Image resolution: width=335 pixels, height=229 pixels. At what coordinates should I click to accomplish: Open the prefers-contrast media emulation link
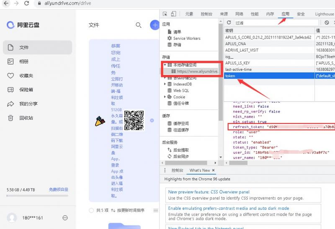click(x=229, y=208)
